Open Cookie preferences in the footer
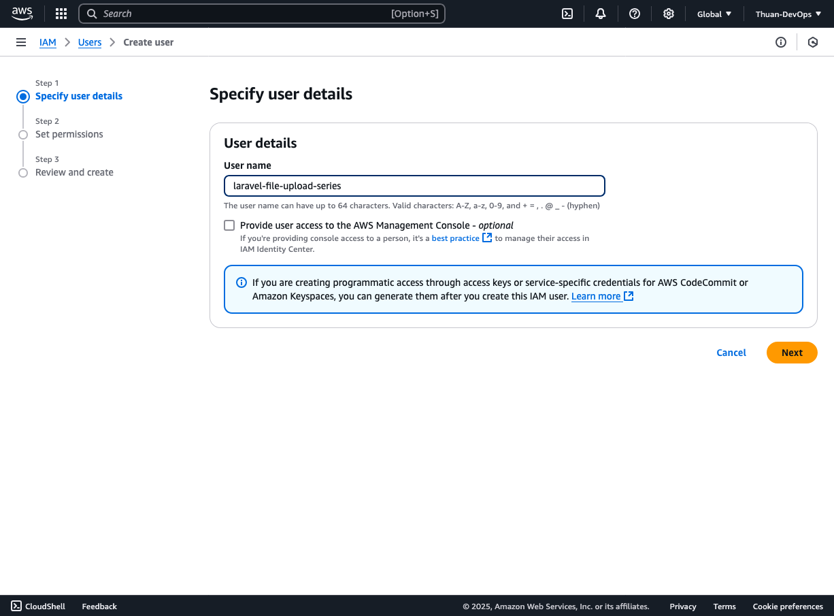 787,606
